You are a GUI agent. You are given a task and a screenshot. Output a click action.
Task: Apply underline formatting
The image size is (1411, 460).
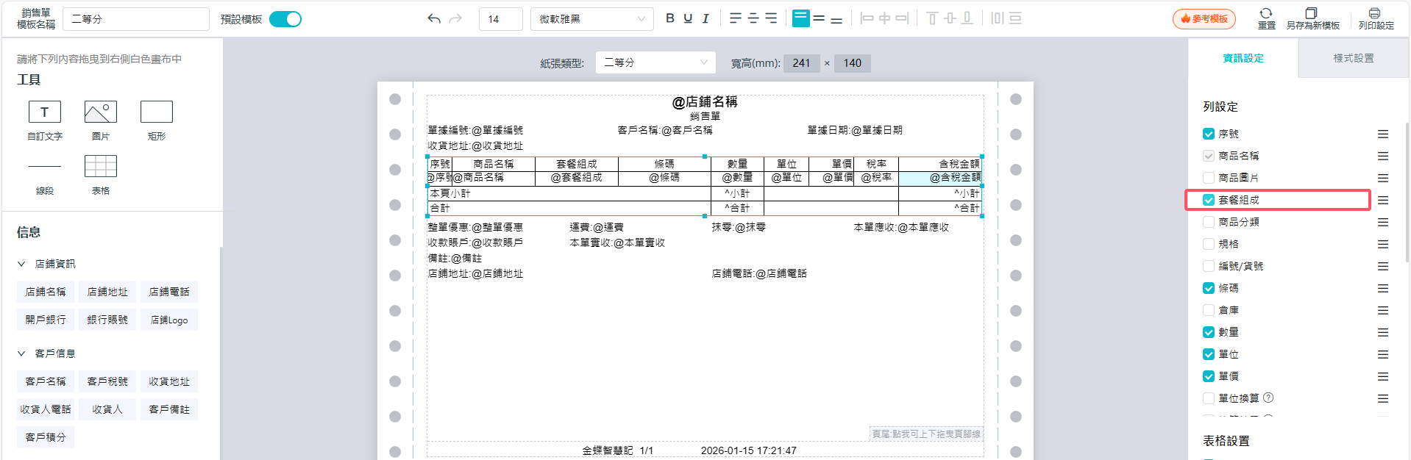pyautogui.click(x=688, y=18)
